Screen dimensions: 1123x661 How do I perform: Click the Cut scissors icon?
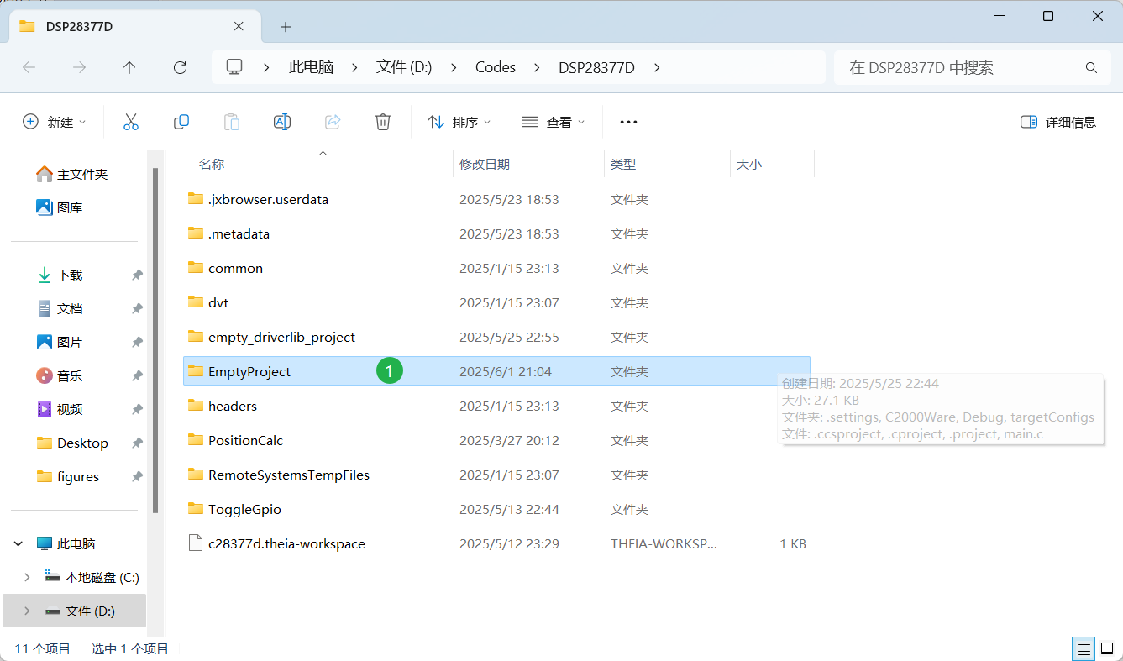[130, 122]
